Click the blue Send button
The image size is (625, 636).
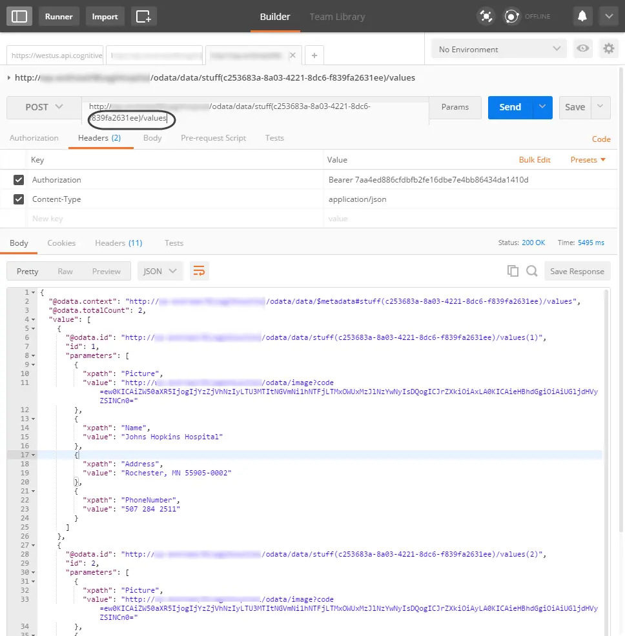[x=510, y=107]
